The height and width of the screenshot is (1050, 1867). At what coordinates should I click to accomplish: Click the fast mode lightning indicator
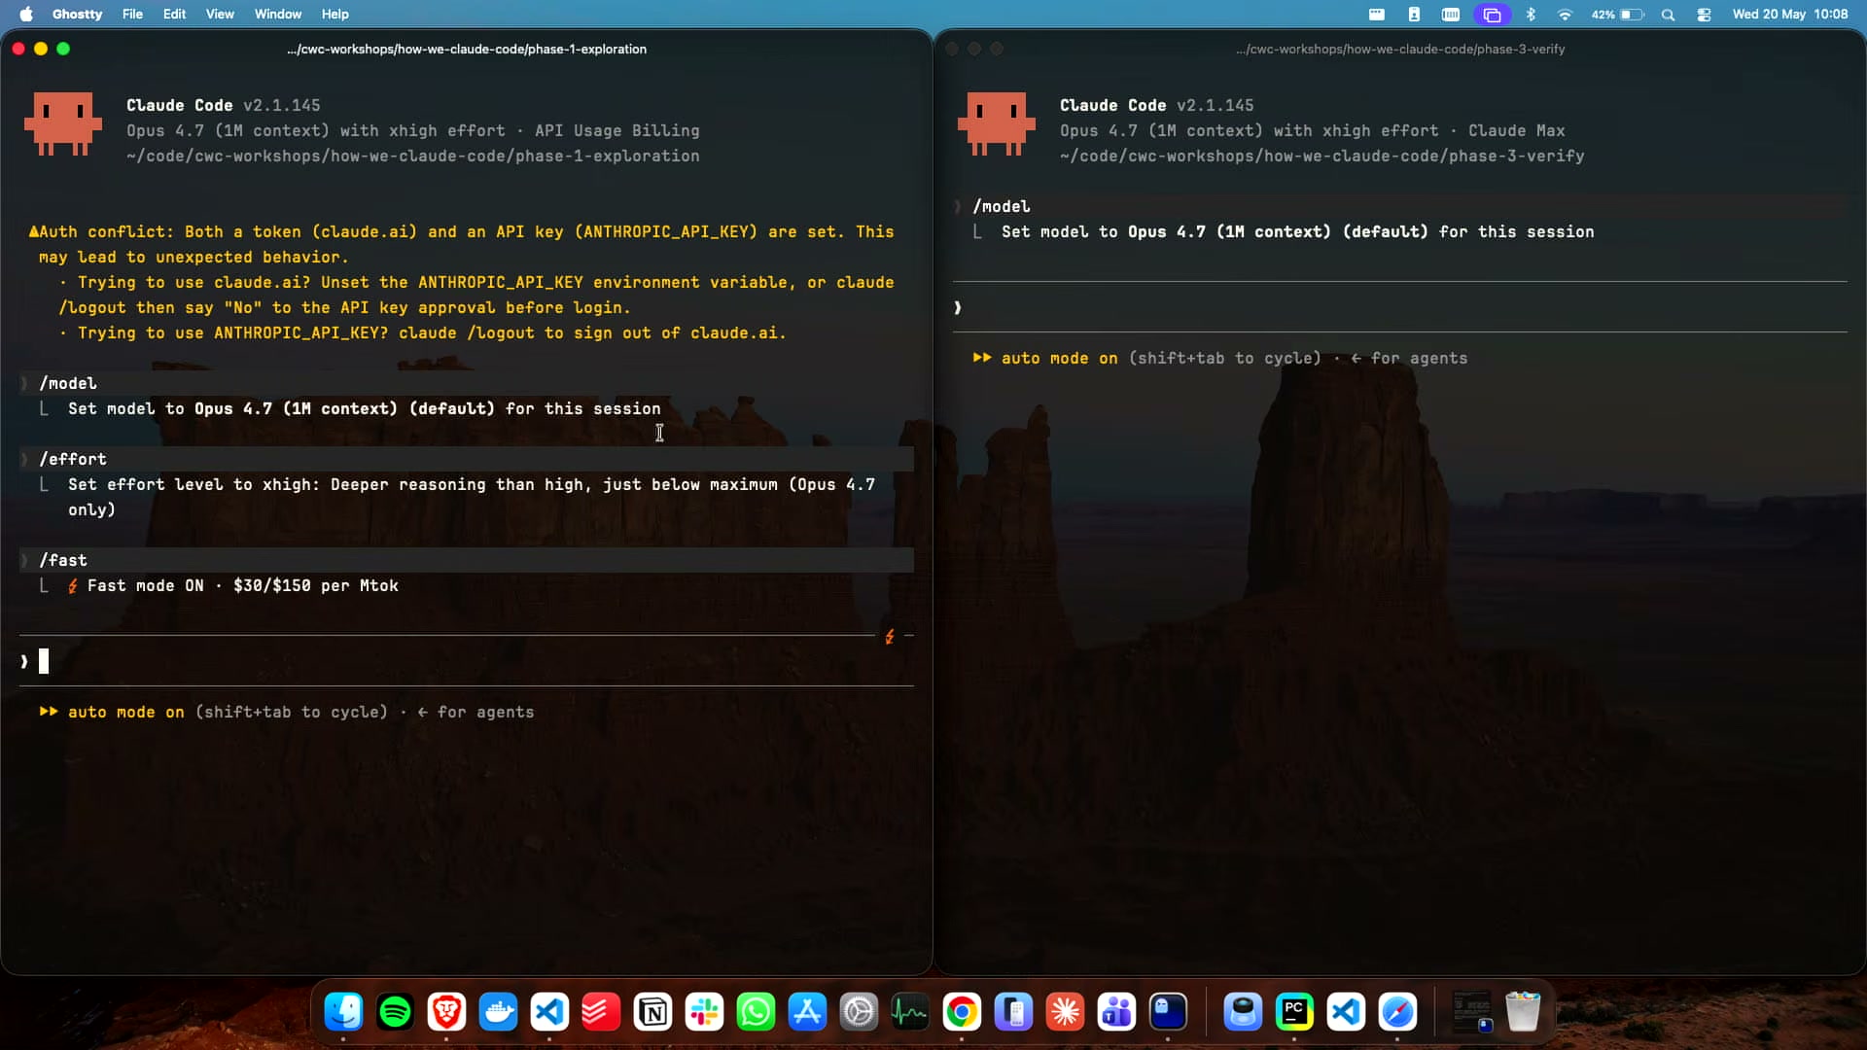pyautogui.click(x=889, y=637)
